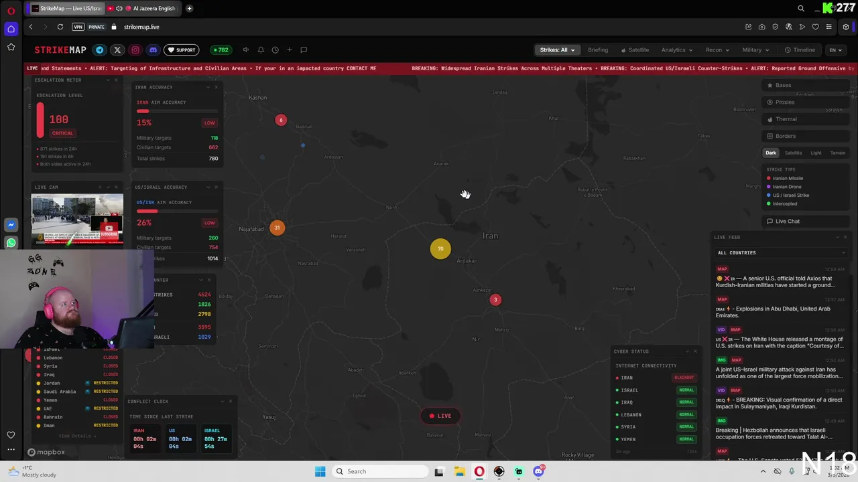Toggle the sound mute speaker icon
The image size is (858, 482).
(246, 50)
